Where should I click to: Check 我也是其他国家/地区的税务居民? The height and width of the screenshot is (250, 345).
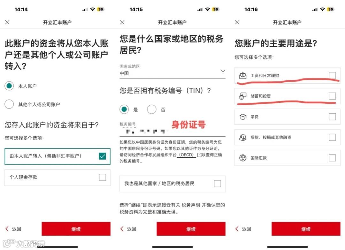[218, 184]
